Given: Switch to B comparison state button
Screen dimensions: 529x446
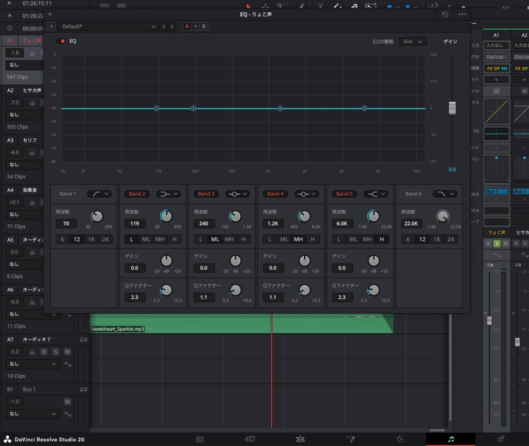Looking at the screenshot, I should pyautogui.click(x=204, y=26).
